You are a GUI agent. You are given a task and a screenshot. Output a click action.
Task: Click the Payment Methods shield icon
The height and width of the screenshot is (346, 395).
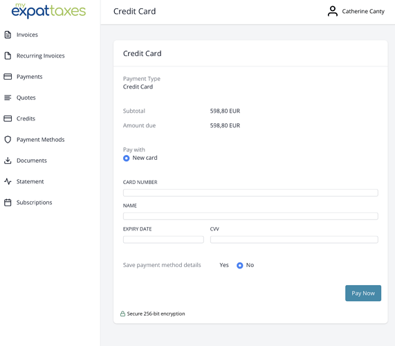click(x=8, y=139)
